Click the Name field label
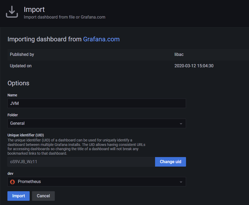 pos(12,95)
